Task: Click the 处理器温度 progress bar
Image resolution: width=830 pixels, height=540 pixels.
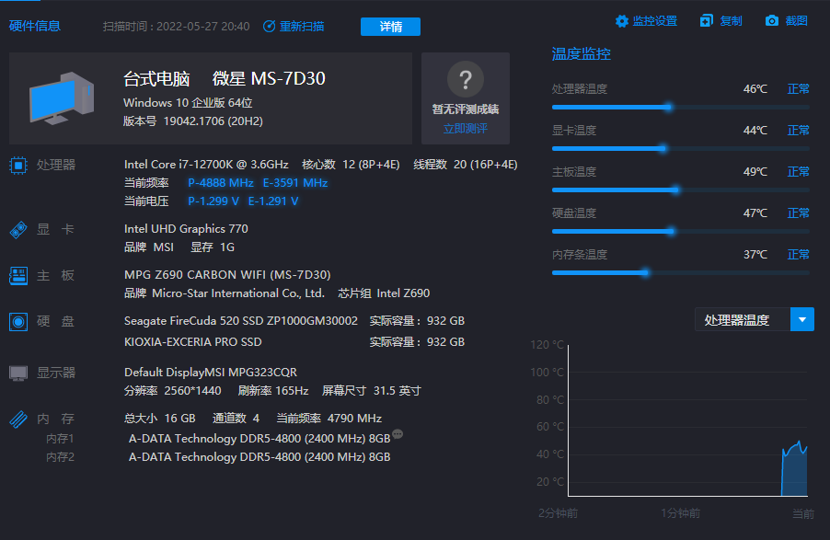Action: coord(680,108)
